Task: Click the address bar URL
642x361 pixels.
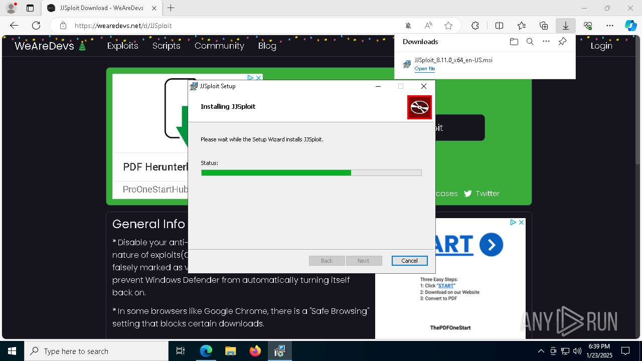Action: [123, 26]
